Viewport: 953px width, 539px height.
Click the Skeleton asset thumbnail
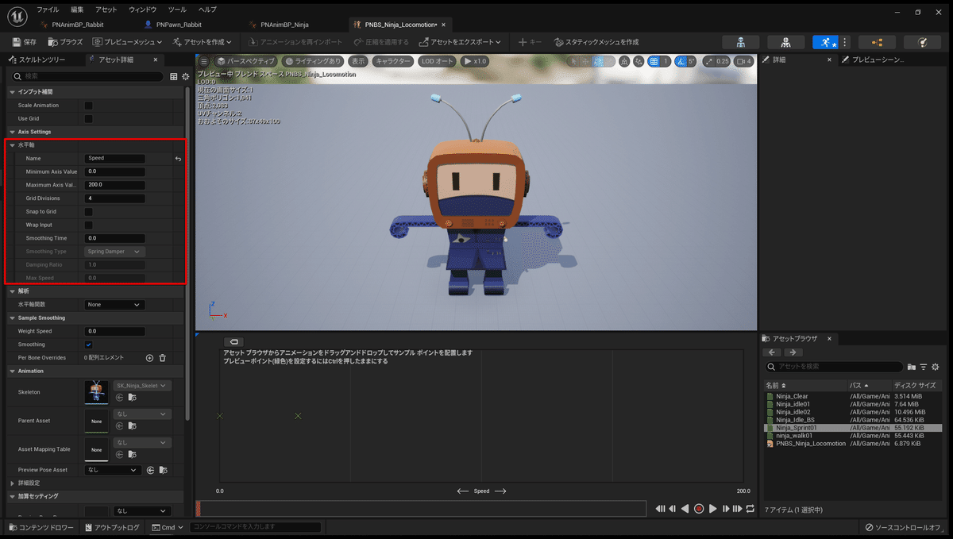point(97,392)
